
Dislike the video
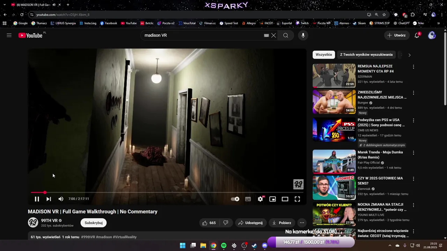(x=226, y=223)
